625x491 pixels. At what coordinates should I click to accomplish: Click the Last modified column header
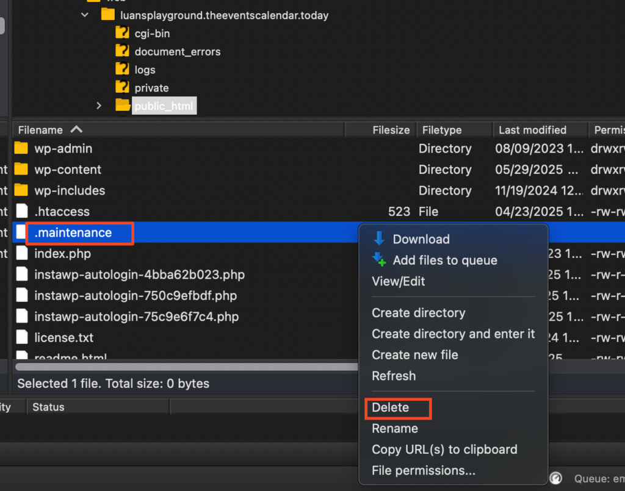coord(532,130)
